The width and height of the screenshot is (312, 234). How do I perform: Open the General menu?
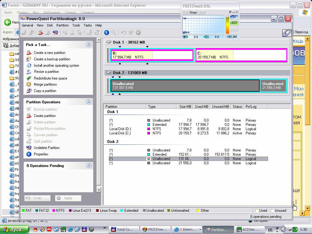(27, 25)
